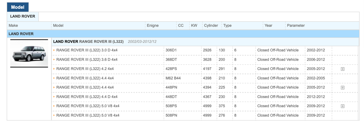Viewport: 364px width, 126px height.
Task: Expand parameters for the 508PS engine row
Action: 342,106
